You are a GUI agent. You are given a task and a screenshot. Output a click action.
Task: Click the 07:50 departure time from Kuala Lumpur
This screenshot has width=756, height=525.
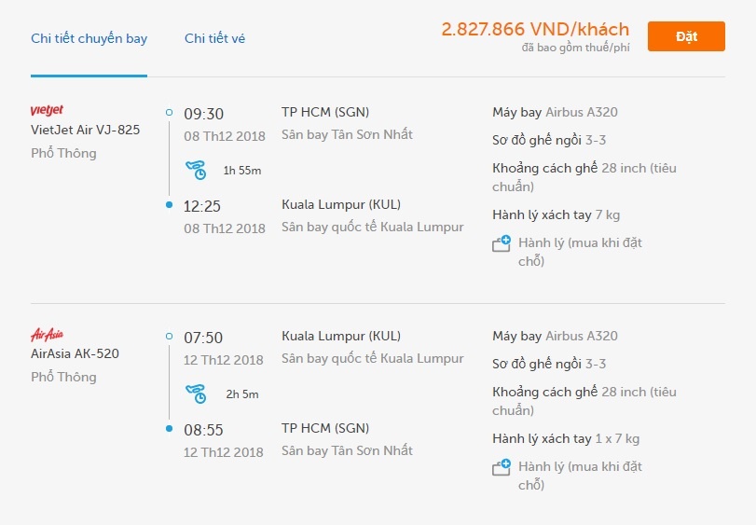click(203, 338)
